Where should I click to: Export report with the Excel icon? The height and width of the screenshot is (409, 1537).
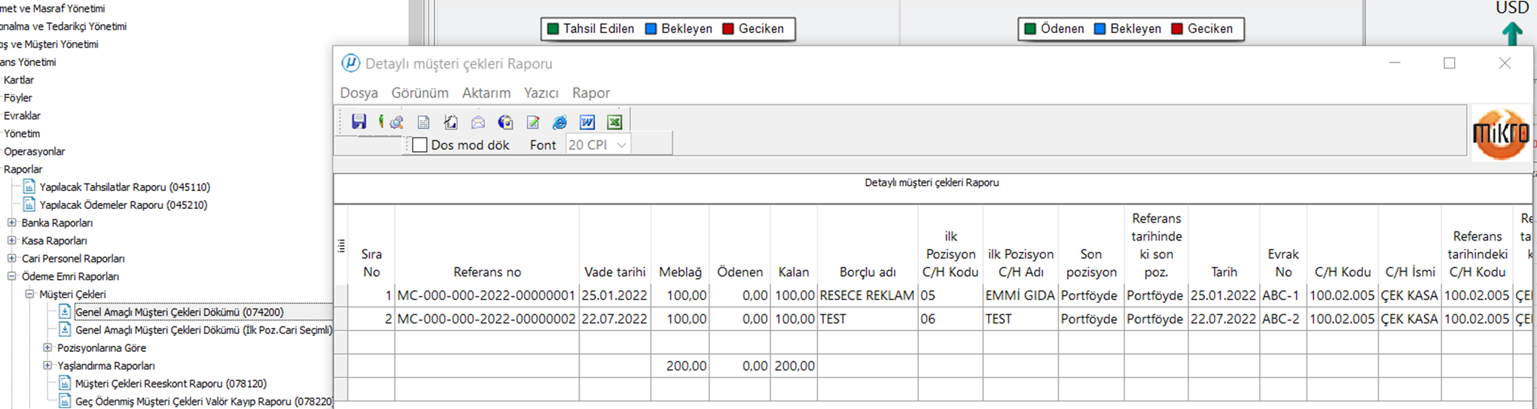614,123
